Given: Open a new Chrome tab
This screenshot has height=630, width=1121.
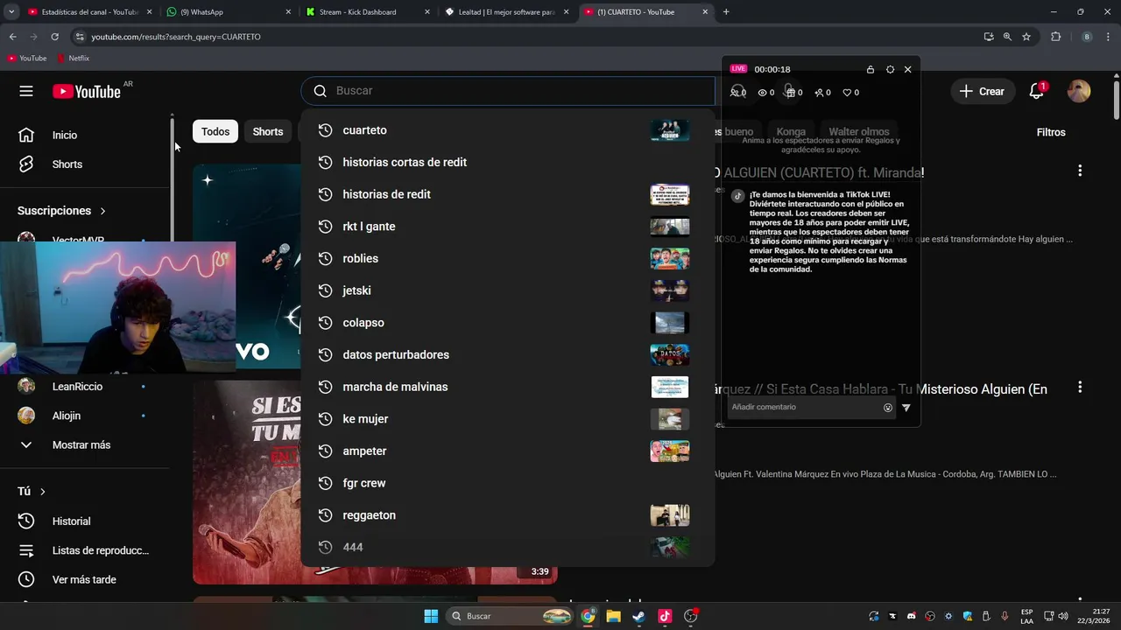Looking at the screenshot, I should (726, 12).
